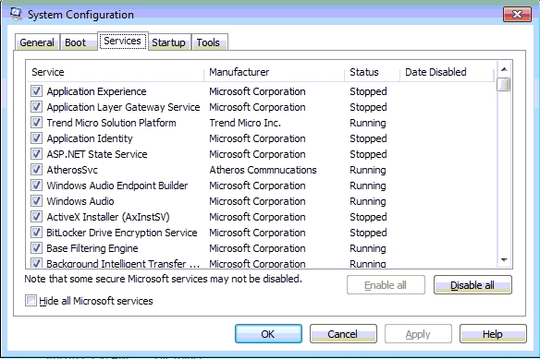Click the Enable all button
Viewport: 540px width, 359px height.
pos(386,285)
